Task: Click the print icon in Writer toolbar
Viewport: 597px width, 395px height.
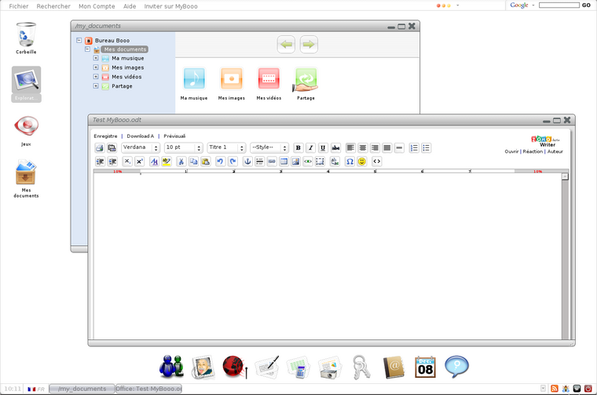Action: coord(100,148)
